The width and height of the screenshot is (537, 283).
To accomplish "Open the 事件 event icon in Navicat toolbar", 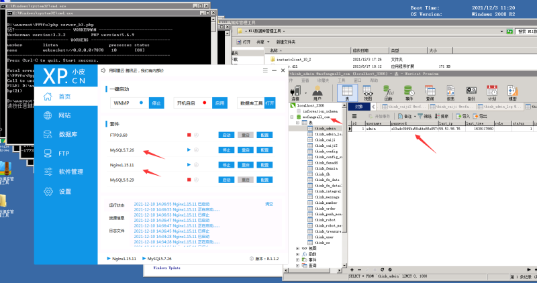I will coord(409,93).
